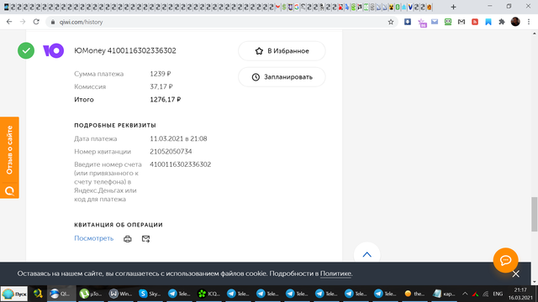Open the Политике cookie policy link
Image resolution: width=538 pixels, height=302 pixels.
[335, 273]
